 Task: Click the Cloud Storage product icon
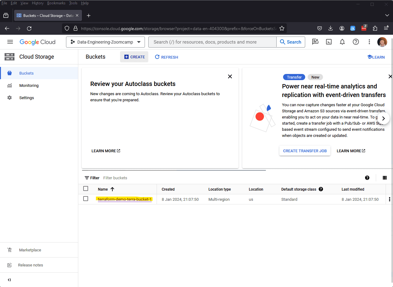(10, 57)
